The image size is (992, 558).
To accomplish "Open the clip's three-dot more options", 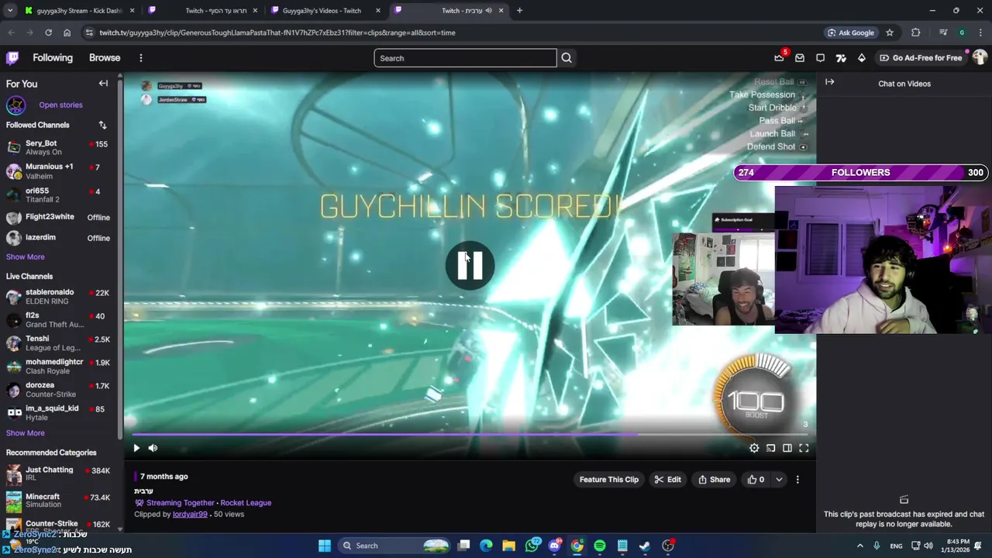I will pos(797,480).
